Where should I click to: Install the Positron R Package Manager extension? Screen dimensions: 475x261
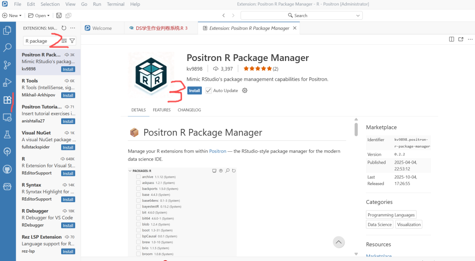click(x=194, y=90)
